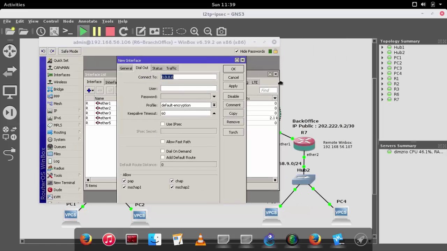This screenshot has height=251, width=447.
Task: Expand Hub1 in Topology Summary
Action: tap(382, 47)
